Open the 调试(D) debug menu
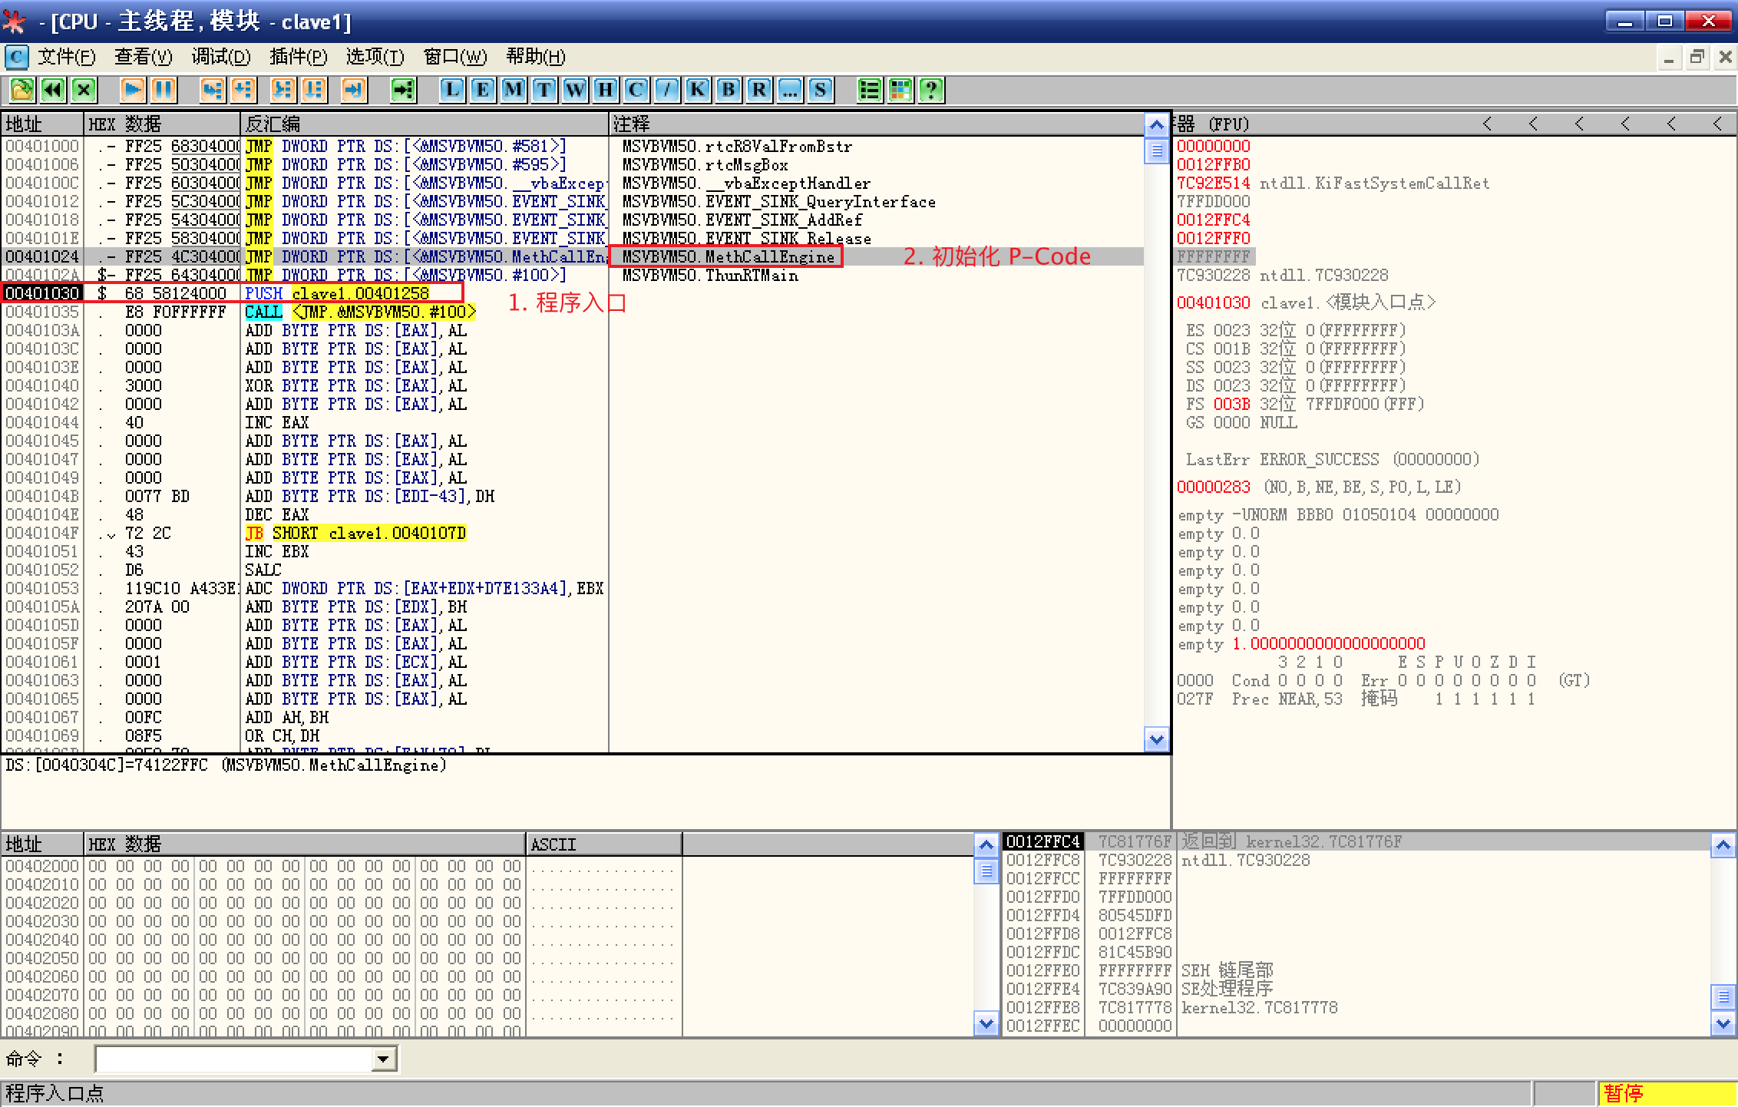The width and height of the screenshot is (1738, 1107). [x=220, y=57]
